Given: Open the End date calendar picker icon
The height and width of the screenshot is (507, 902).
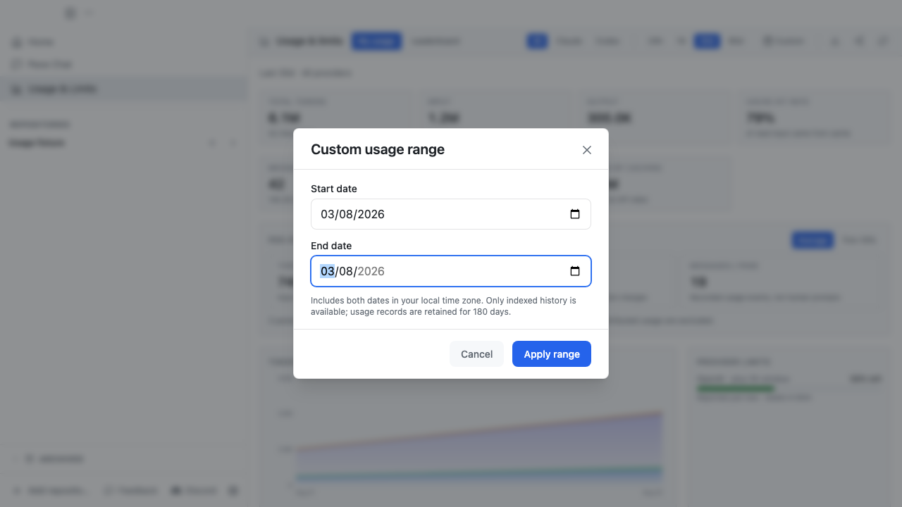Looking at the screenshot, I should click(x=575, y=271).
